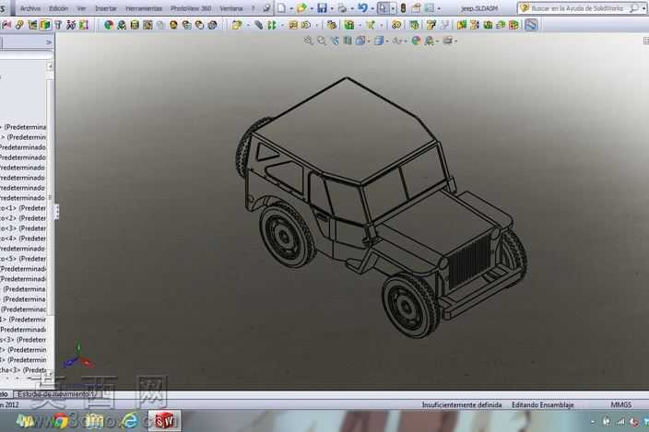Click the Reference Geometry icon

pos(371,25)
